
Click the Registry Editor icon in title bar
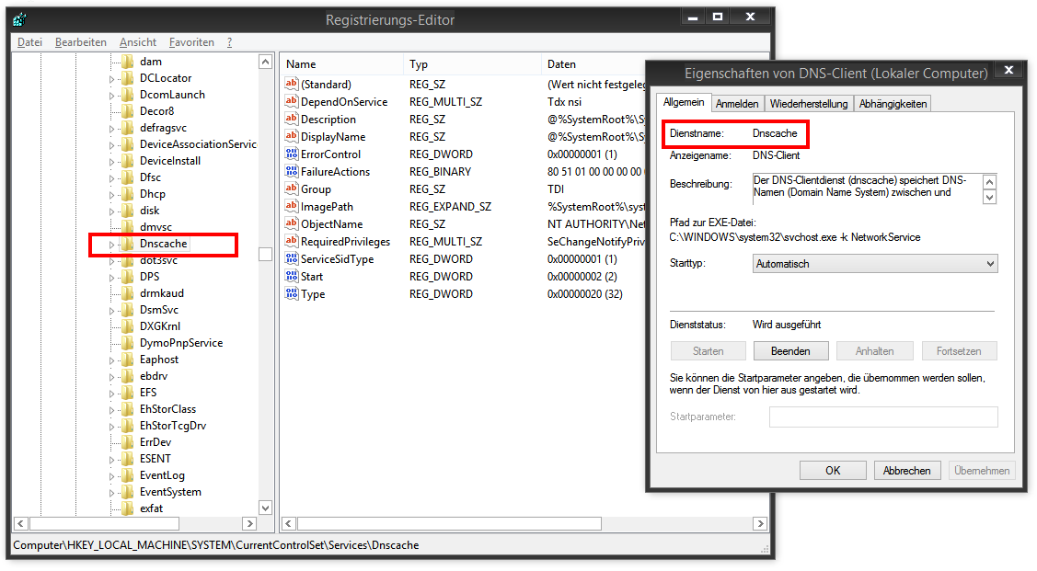coord(20,19)
